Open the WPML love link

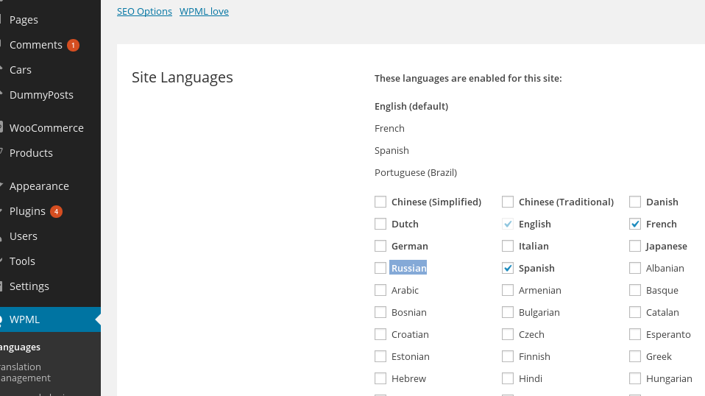[x=204, y=11]
